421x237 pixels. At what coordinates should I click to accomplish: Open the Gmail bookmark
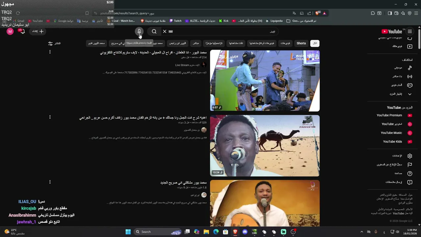[18, 21]
